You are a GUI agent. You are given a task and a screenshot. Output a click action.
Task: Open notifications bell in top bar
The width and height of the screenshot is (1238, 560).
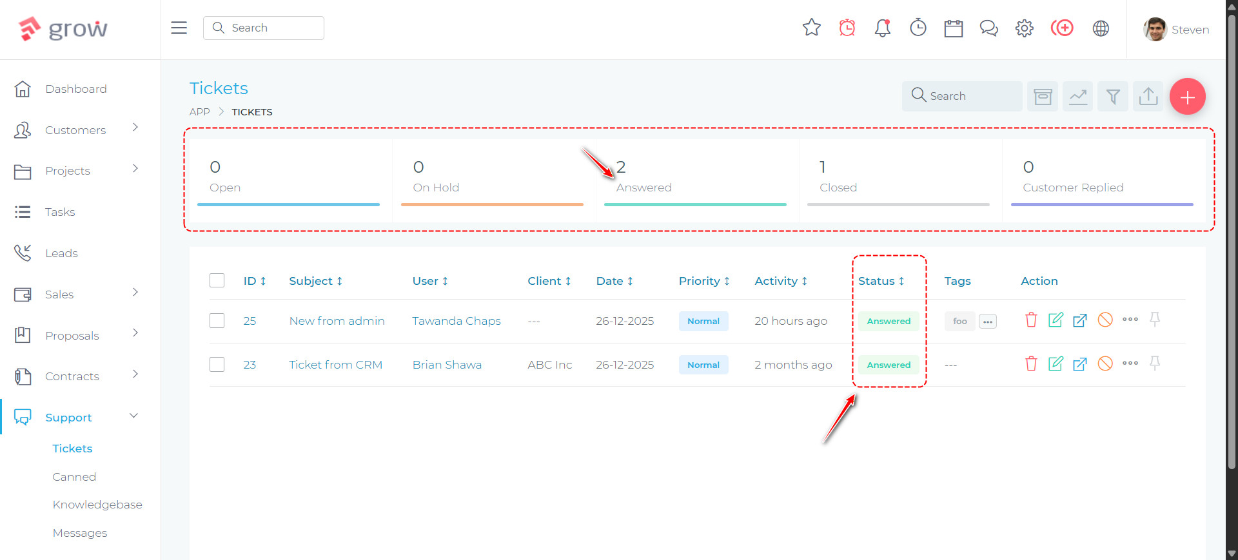pos(882,28)
